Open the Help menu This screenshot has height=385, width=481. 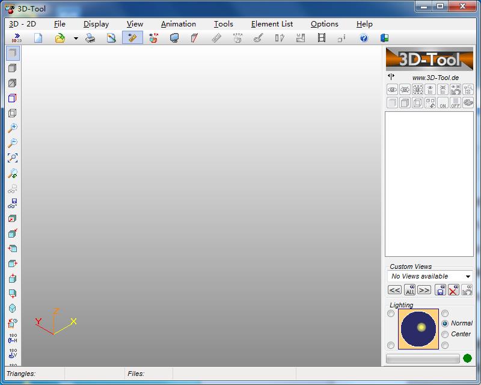click(364, 24)
